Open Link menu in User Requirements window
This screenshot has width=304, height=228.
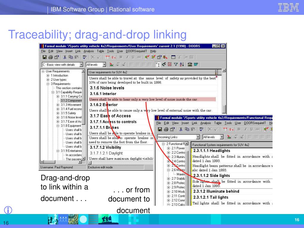(x=78, y=51)
